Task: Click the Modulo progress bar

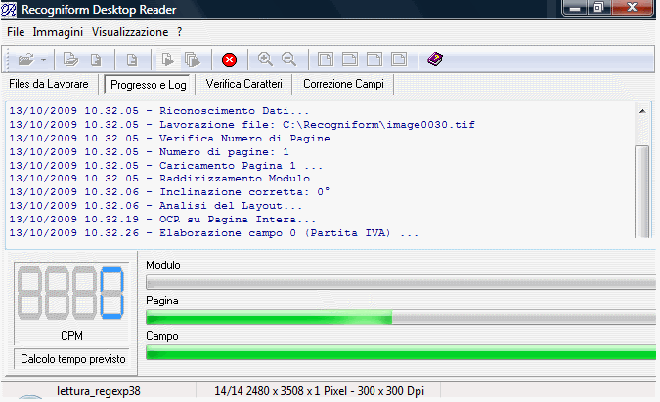Action: [x=401, y=282]
